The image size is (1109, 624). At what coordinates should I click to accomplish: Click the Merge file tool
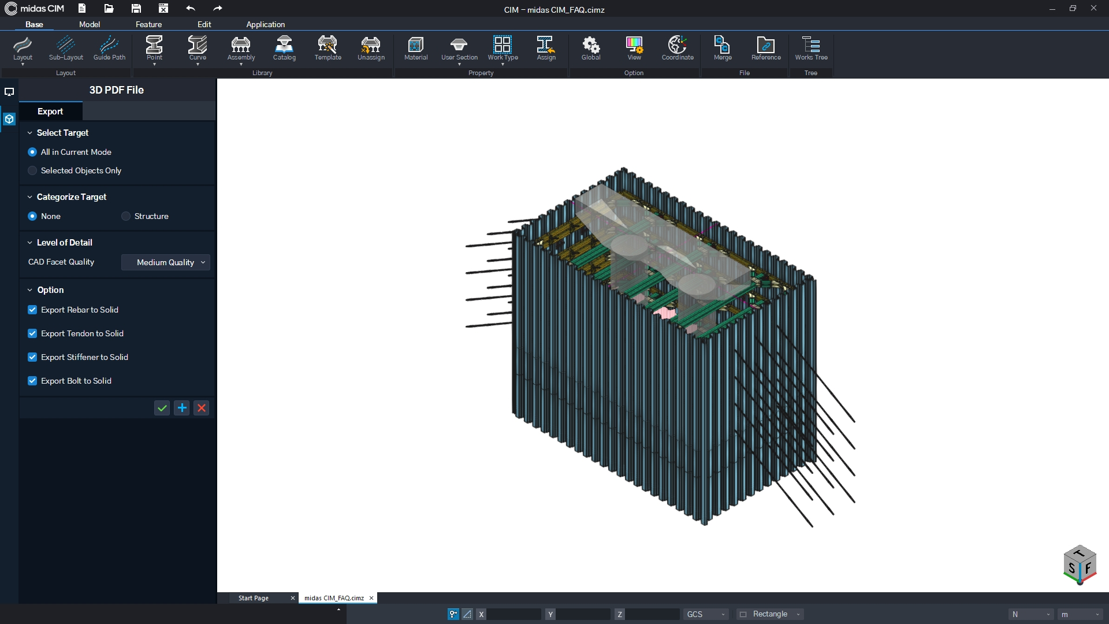721,49
